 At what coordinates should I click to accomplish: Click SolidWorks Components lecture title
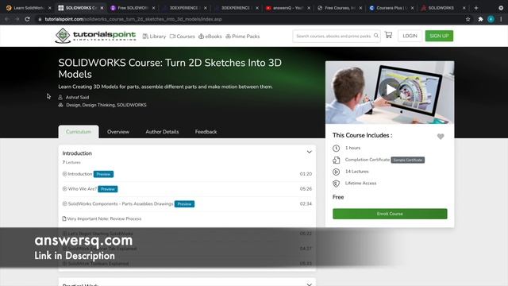coord(121,204)
